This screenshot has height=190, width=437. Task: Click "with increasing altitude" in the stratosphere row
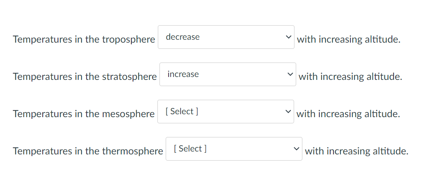point(350,77)
